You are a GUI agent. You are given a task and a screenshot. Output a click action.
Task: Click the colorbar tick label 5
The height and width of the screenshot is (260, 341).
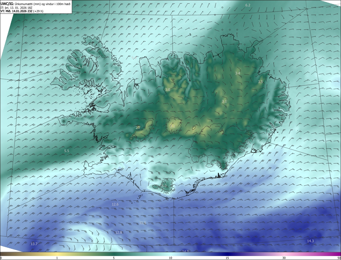[114, 258]
